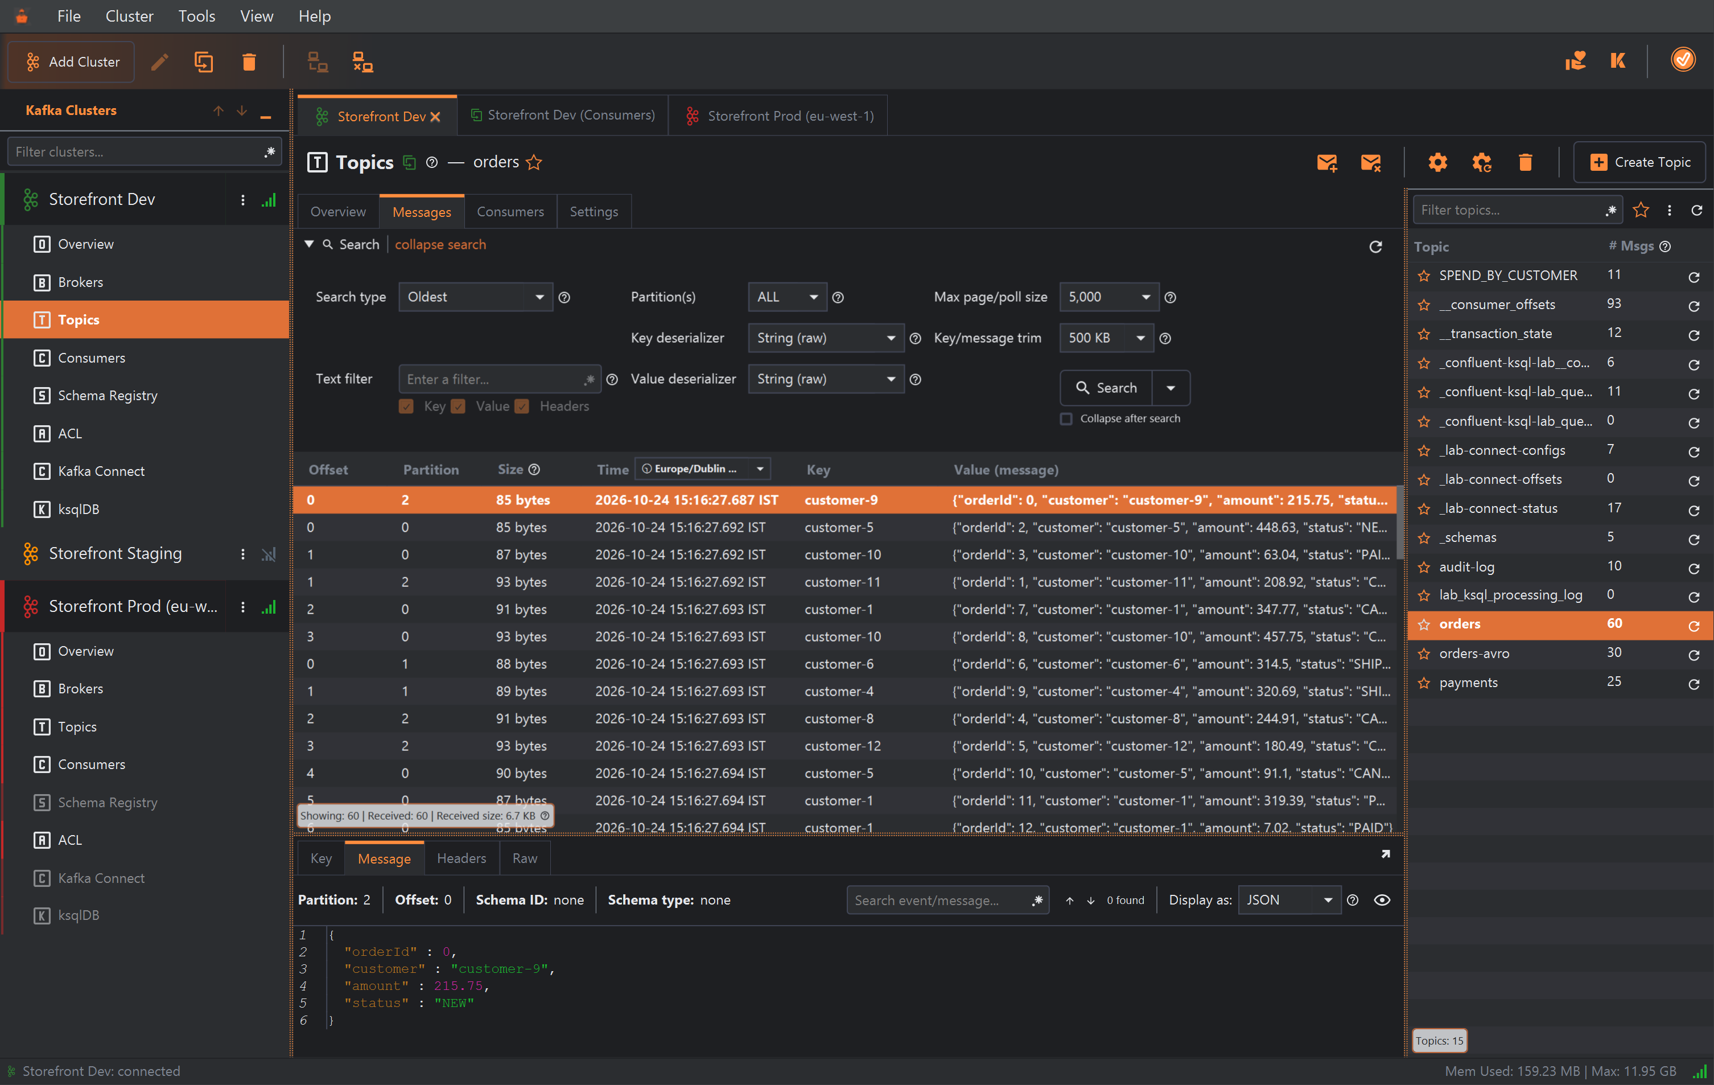Click the Search messages button
This screenshot has height=1085, width=1714.
click(x=1106, y=388)
